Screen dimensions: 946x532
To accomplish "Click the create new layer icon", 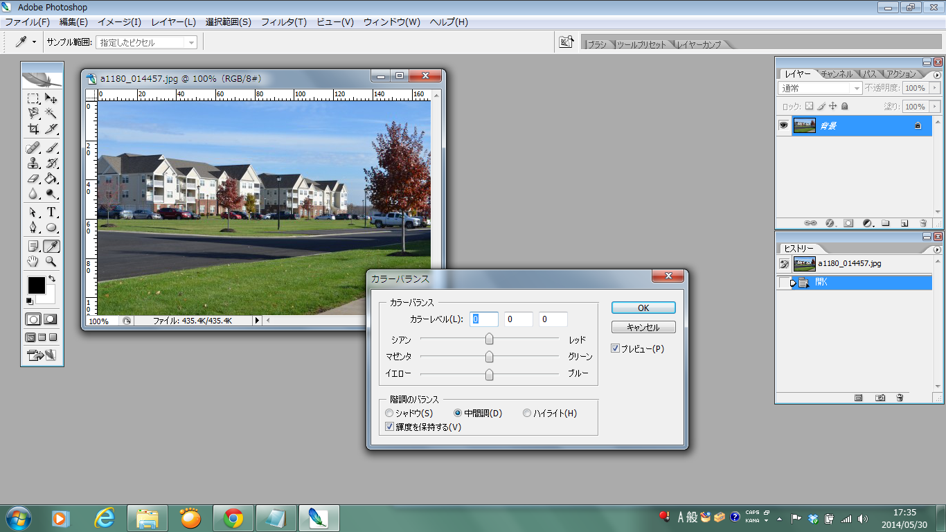I will [904, 223].
